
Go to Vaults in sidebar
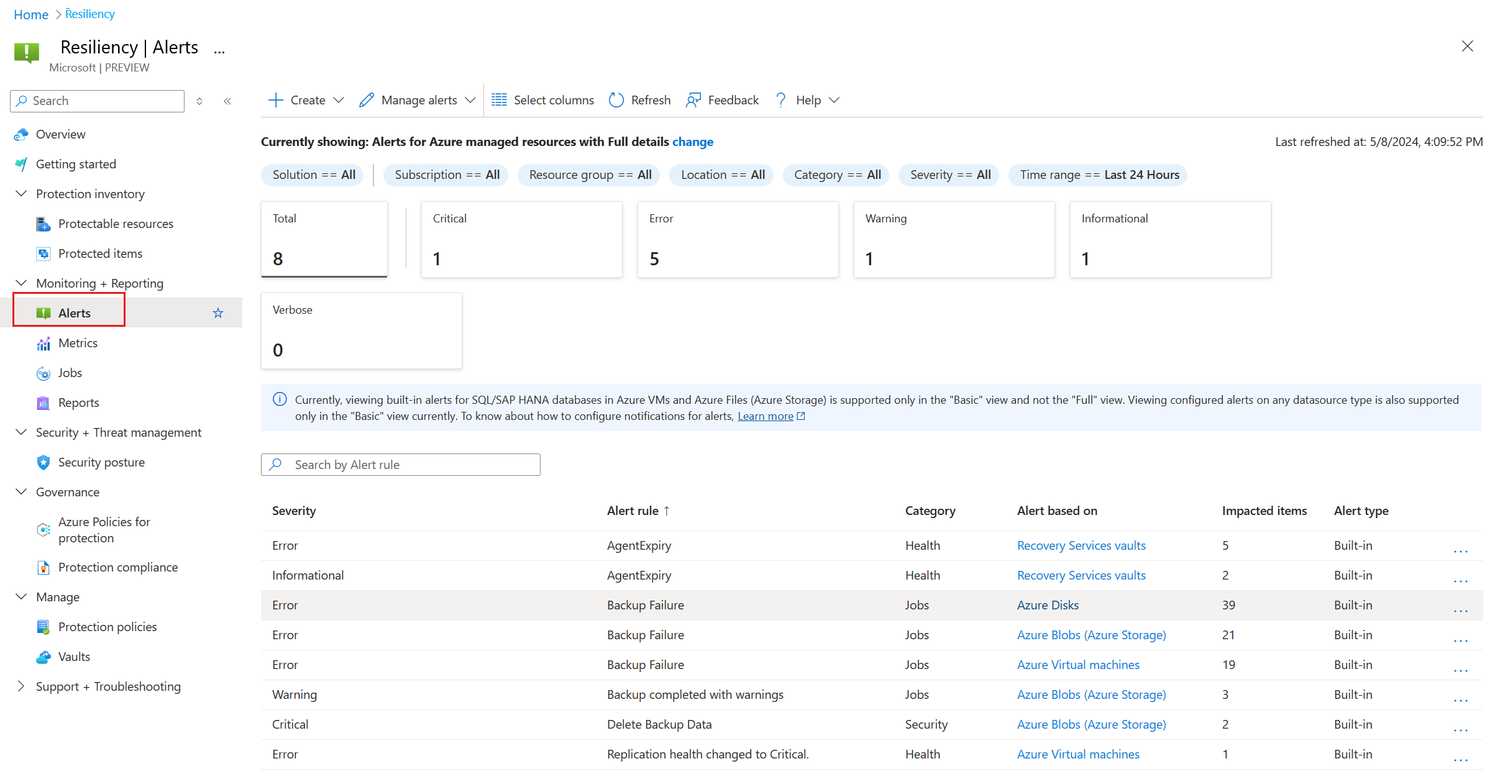click(x=74, y=657)
